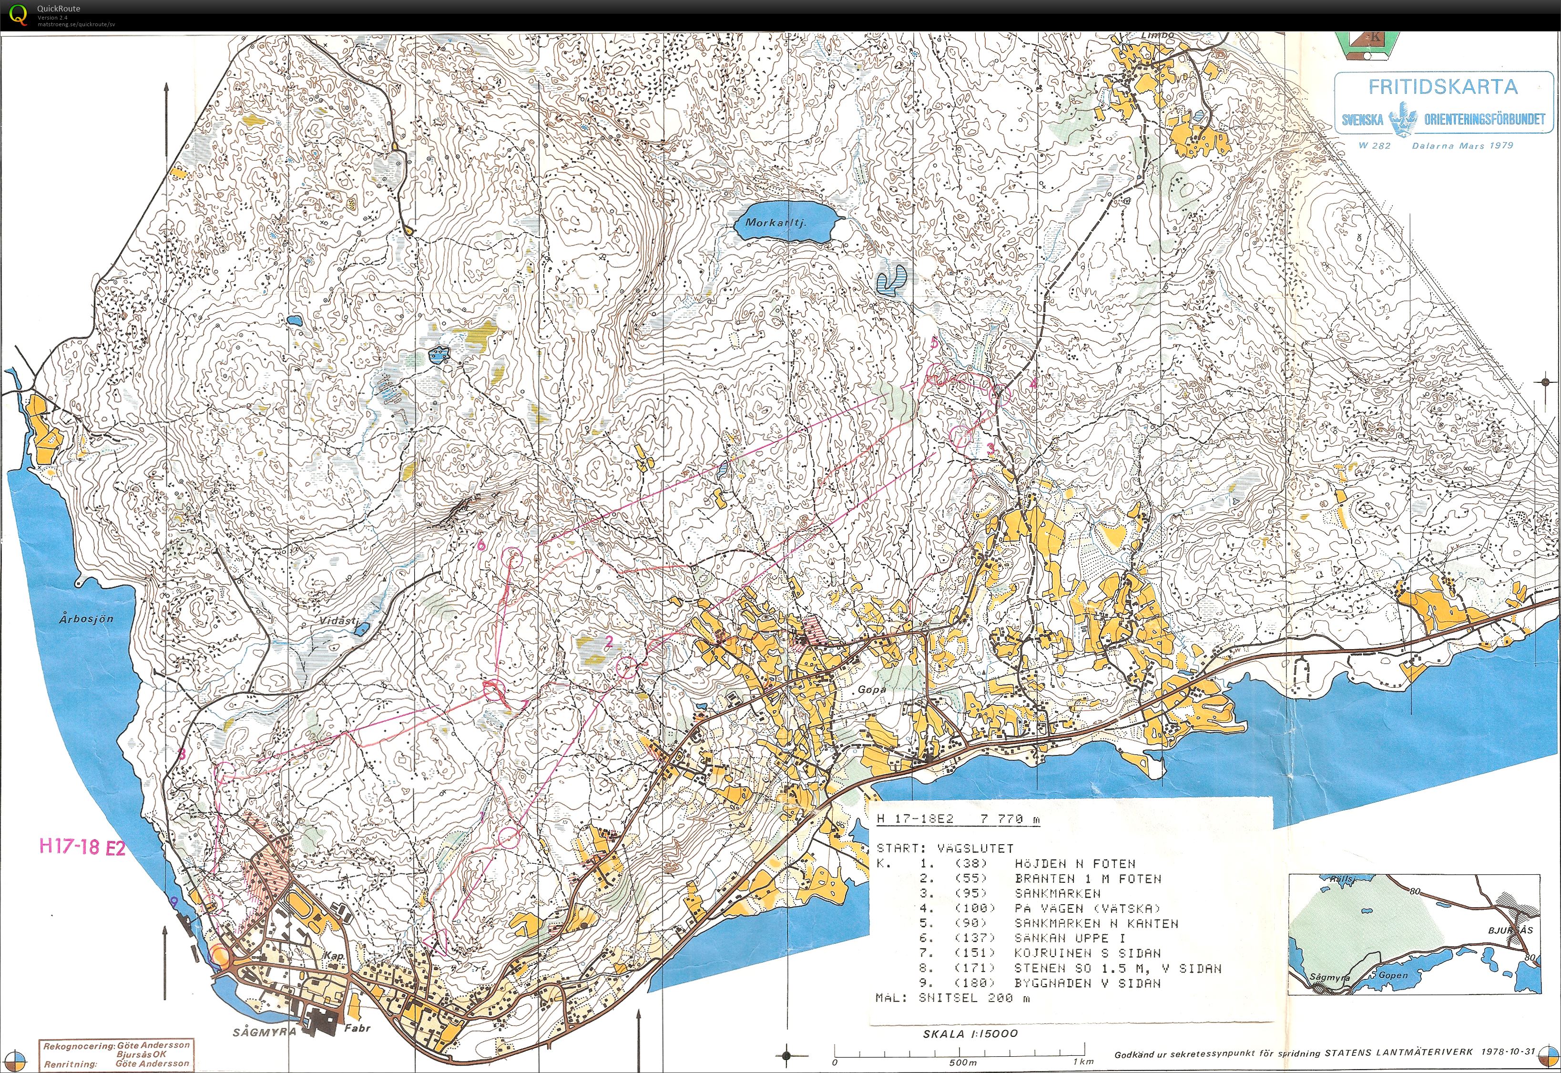Click the SÅGMYRA town label
The height and width of the screenshot is (1073, 1561).
tap(264, 1032)
